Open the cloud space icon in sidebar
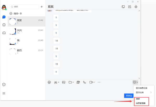 tap(4, 33)
